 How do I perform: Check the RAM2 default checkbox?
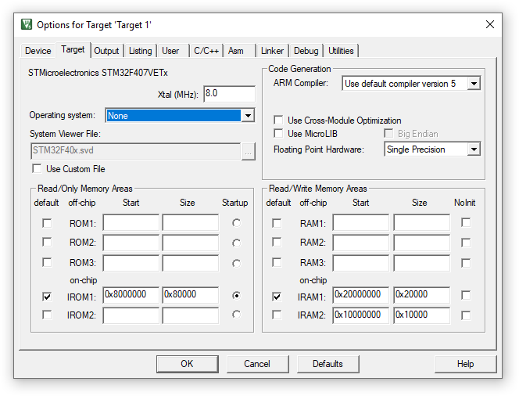[277, 243]
